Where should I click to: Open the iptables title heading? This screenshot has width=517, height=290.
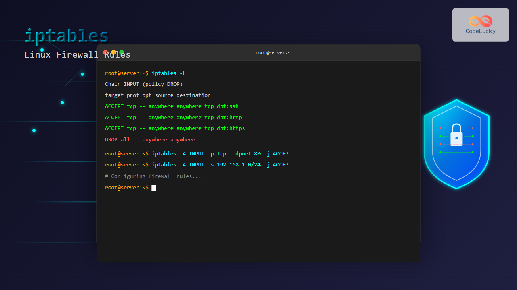(x=67, y=35)
